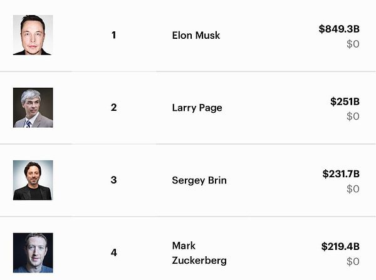Select the Sergey Brin name link

[x=199, y=180]
